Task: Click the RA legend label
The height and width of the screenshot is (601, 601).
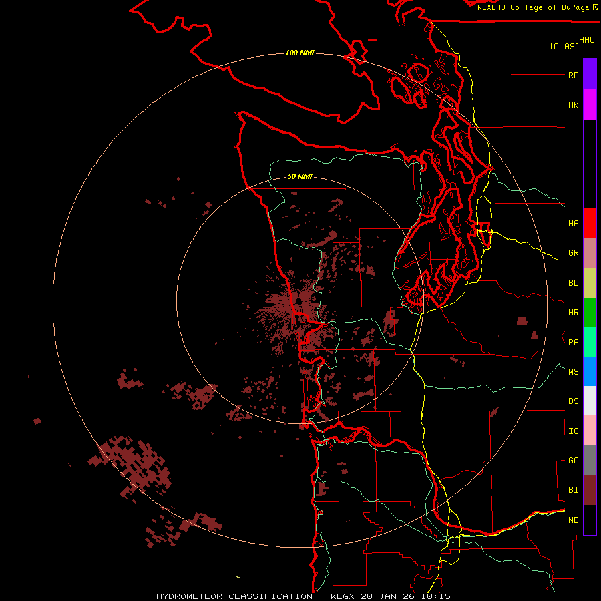Action: coord(573,343)
